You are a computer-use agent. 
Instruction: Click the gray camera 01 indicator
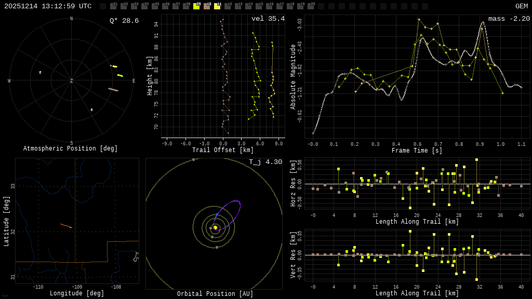coord(113,7)
